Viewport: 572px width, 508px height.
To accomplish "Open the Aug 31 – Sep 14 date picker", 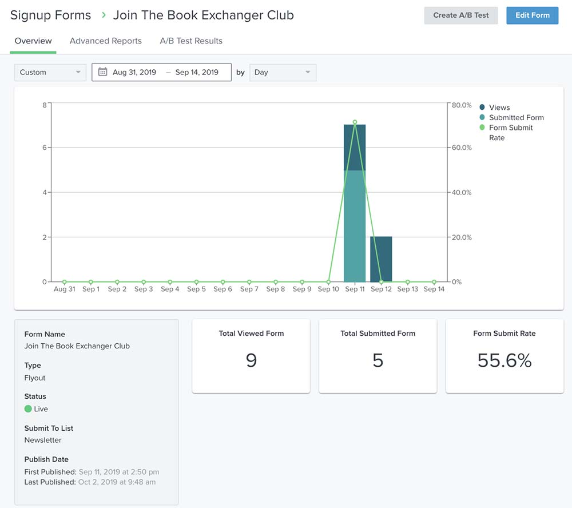I will point(161,72).
